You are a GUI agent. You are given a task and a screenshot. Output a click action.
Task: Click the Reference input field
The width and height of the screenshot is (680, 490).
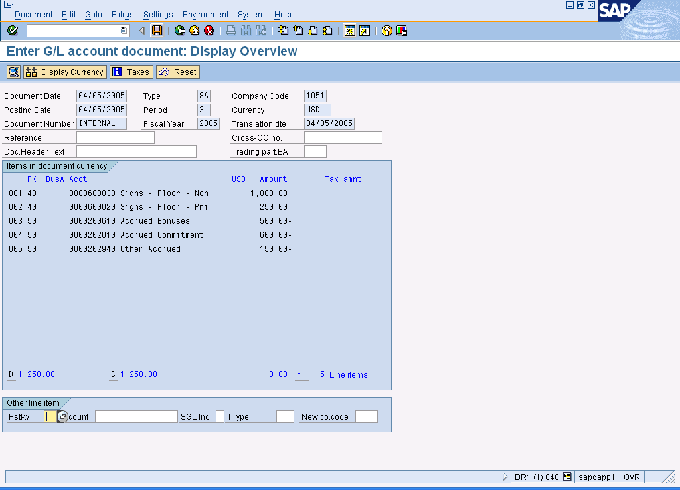(x=116, y=138)
